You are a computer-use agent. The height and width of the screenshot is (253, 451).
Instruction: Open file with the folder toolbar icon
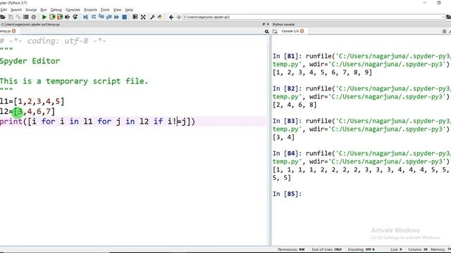tap(3, 17)
